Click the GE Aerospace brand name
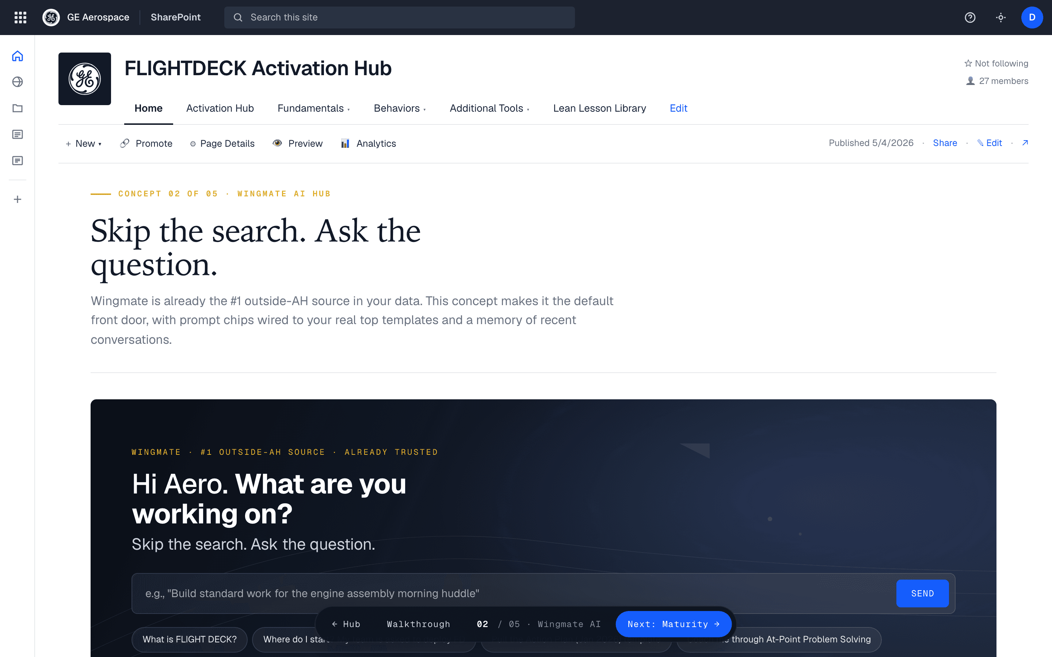Image resolution: width=1052 pixels, height=657 pixels. (x=98, y=18)
